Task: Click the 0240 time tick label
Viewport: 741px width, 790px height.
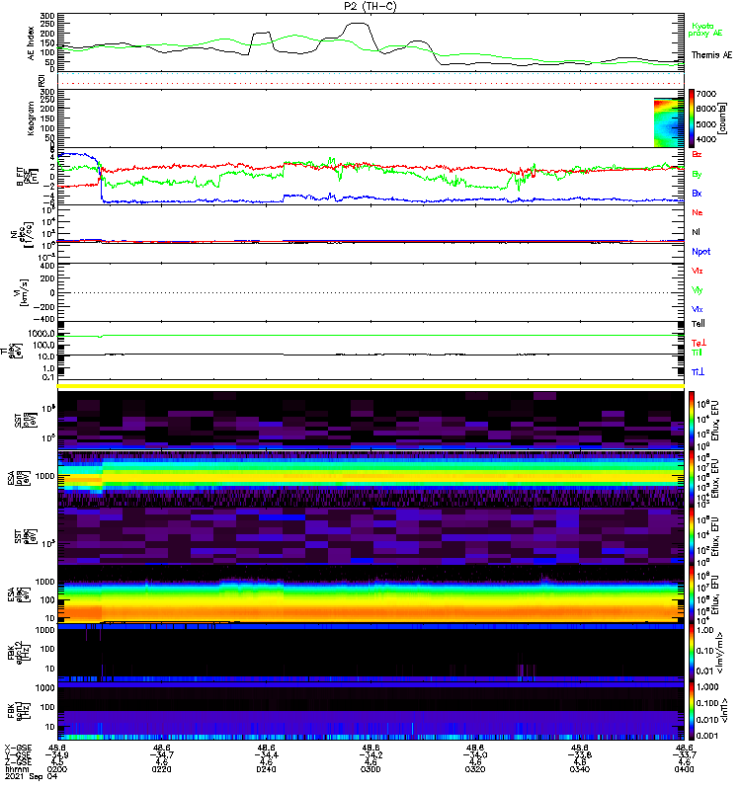Action: (x=266, y=769)
